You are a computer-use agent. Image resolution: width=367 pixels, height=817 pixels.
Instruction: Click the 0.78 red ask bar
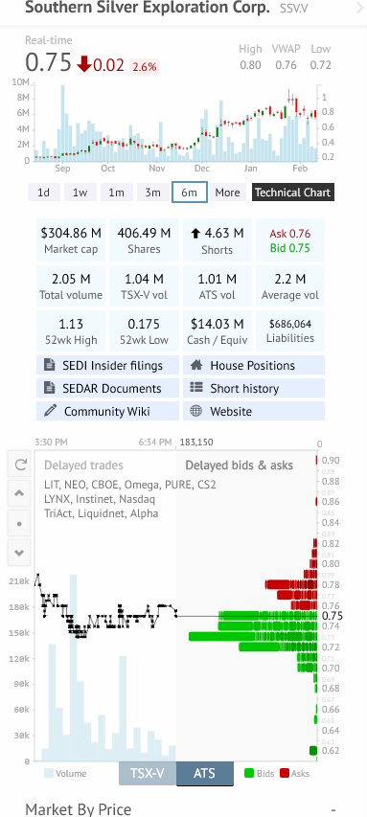tap(291, 584)
